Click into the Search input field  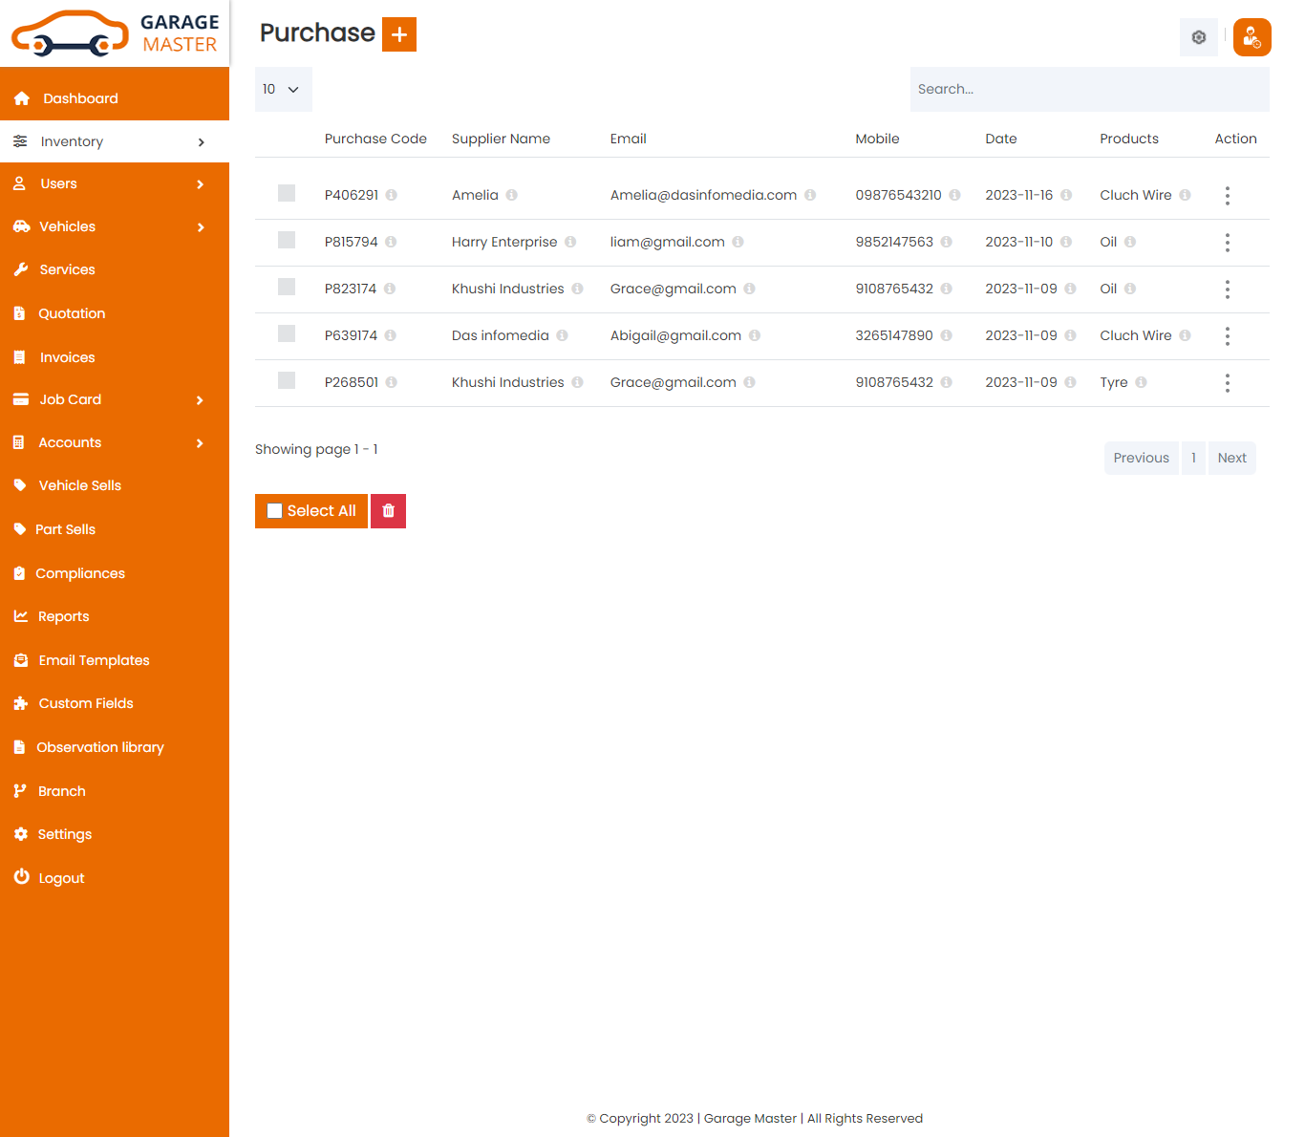pyautogui.click(x=1089, y=89)
